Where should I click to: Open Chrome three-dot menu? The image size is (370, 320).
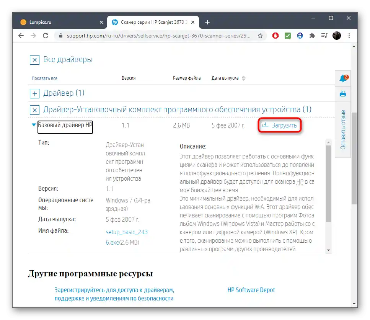tap(349, 36)
